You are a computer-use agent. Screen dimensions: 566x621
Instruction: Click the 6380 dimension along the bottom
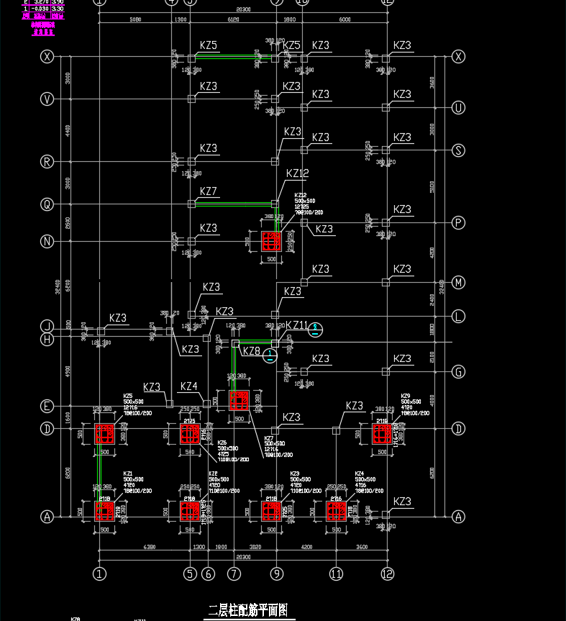[x=149, y=547]
